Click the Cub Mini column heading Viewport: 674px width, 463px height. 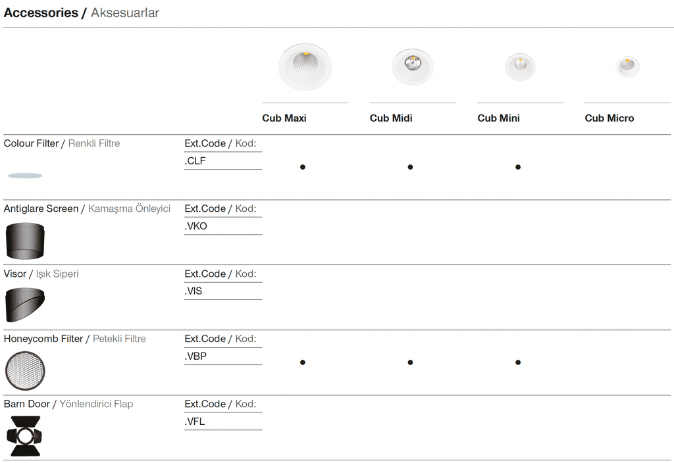pyautogui.click(x=499, y=118)
